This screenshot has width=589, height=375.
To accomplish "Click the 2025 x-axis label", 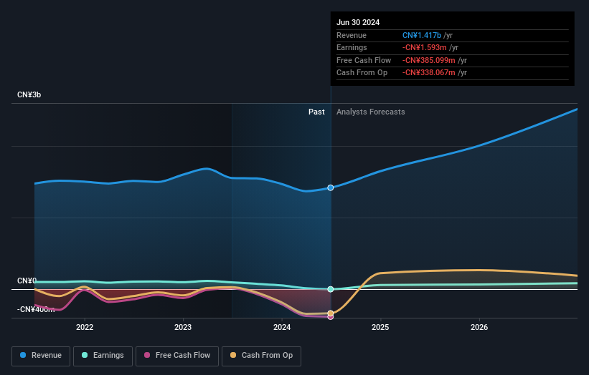I will click(x=380, y=327).
